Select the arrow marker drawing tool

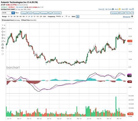pos(3,35)
